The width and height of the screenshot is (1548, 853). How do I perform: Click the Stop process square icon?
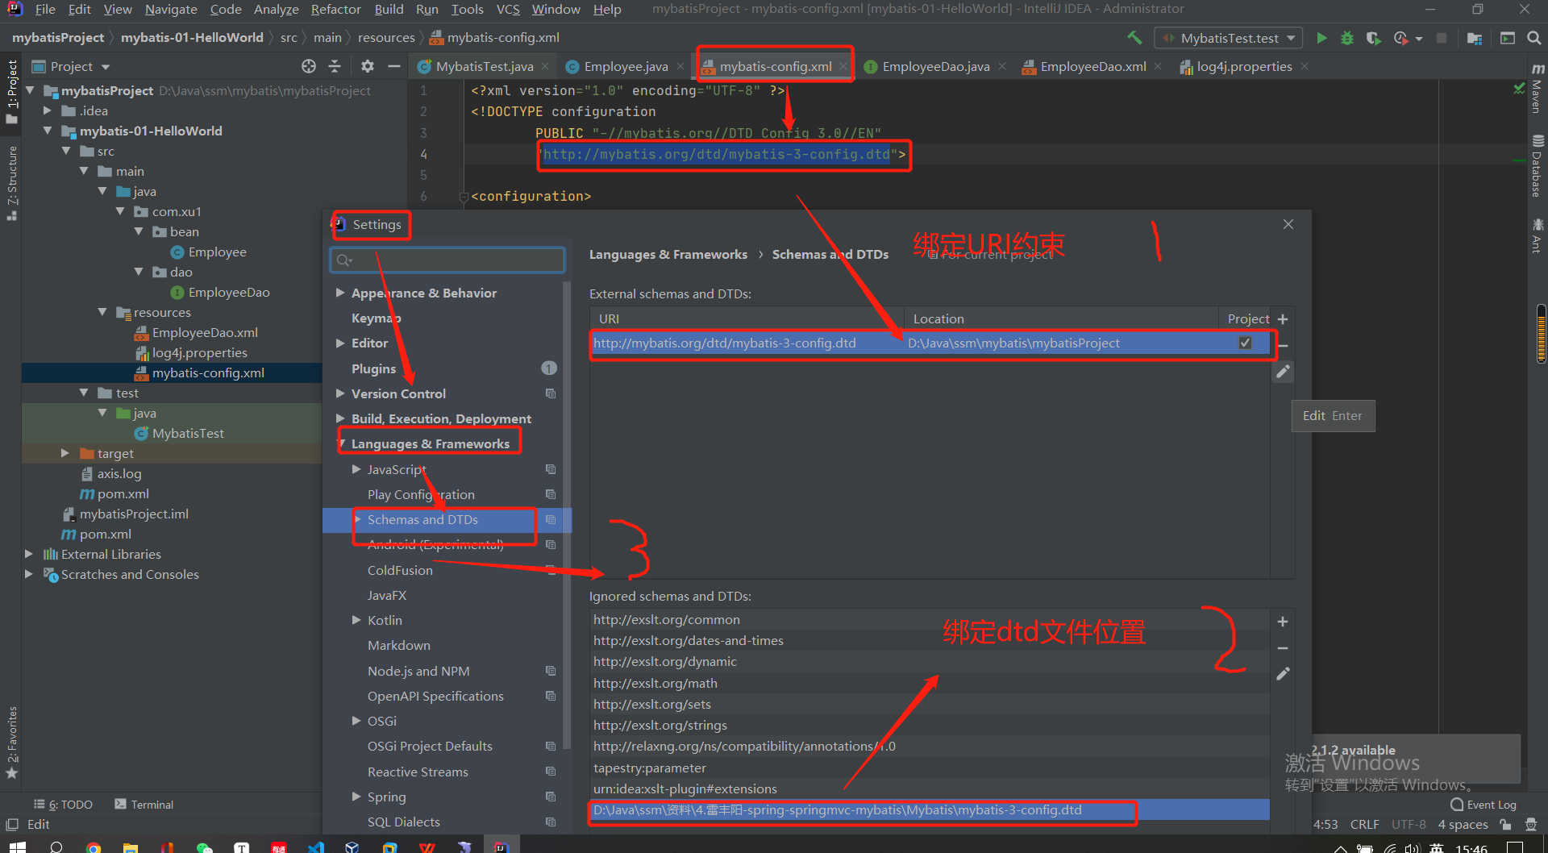point(1442,38)
